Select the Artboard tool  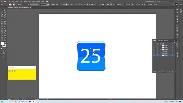2,38
